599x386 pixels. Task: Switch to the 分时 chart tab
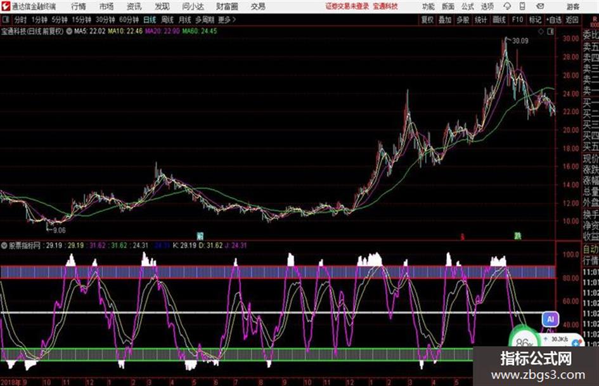[20, 20]
